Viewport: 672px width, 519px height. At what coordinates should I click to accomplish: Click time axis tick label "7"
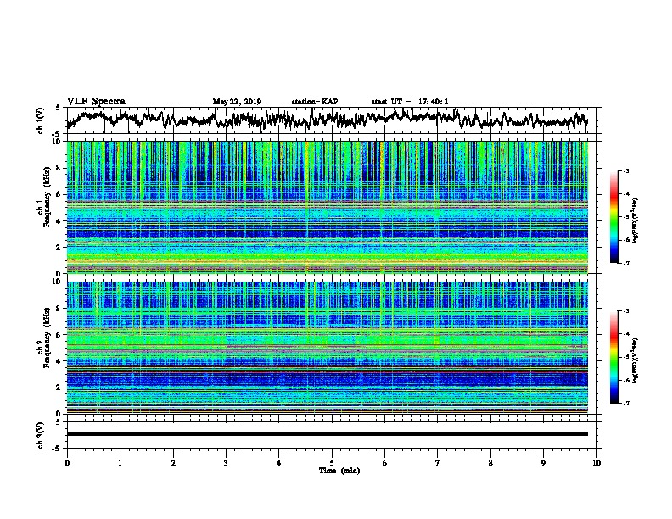coord(438,463)
